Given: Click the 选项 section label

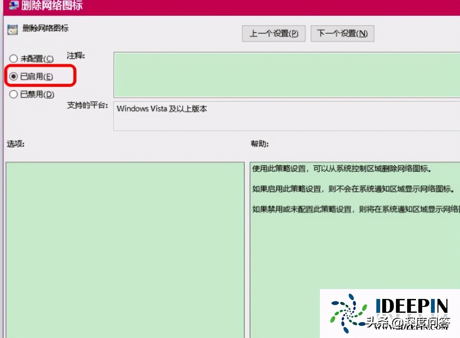Looking at the screenshot, I should [x=14, y=144].
